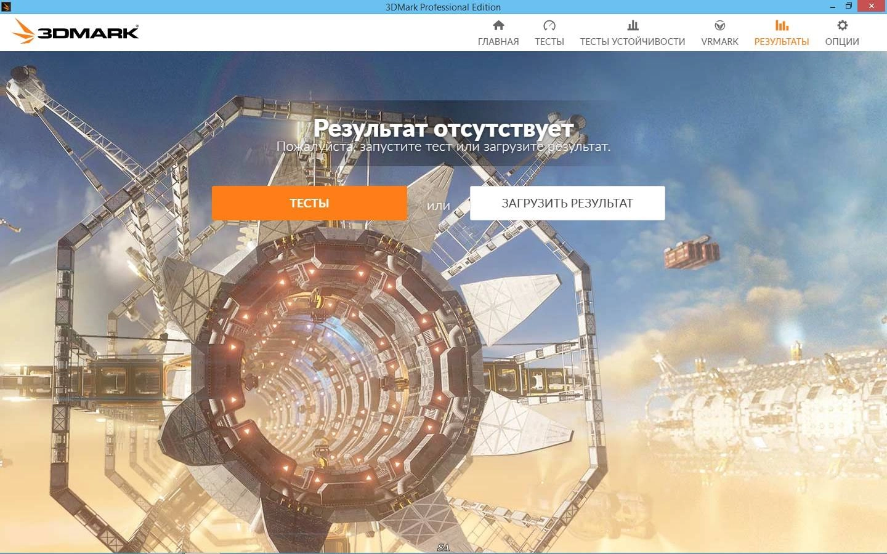This screenshot has height=554, width=887.
Task: Click the '3DMark Professional Edition' title text
Action: pyautogui.click(x=443, y=7)
